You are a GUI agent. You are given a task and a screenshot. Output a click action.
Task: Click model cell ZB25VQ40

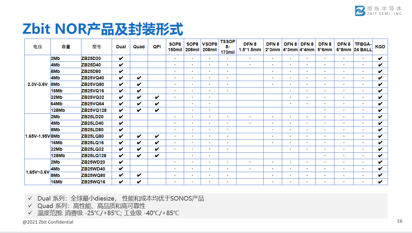click(97, 78)
